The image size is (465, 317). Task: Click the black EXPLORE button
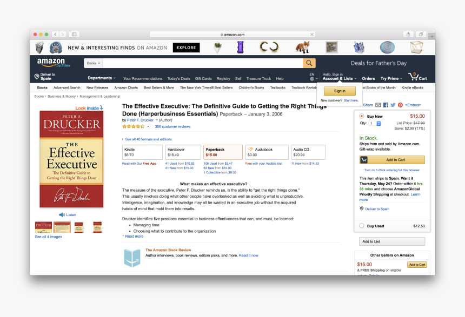click(x=186, y=48)
